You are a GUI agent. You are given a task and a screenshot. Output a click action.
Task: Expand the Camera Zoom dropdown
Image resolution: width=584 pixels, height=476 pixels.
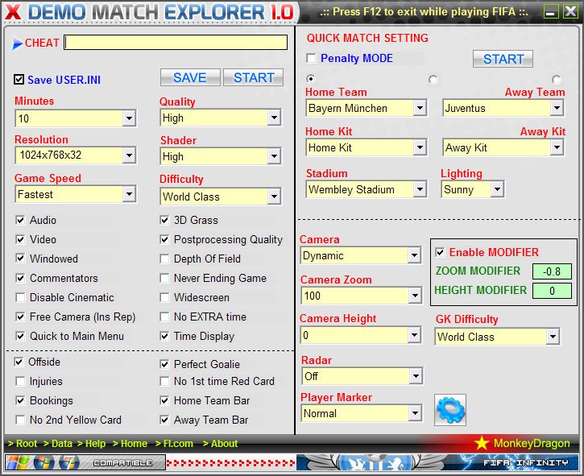tap(414, 296)
